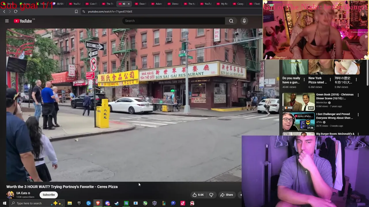Screen dimensions: 369x207
Task: Switch to the (6) RA... Twitch tab
Action: pyautogui.click(x=59, y=4)
